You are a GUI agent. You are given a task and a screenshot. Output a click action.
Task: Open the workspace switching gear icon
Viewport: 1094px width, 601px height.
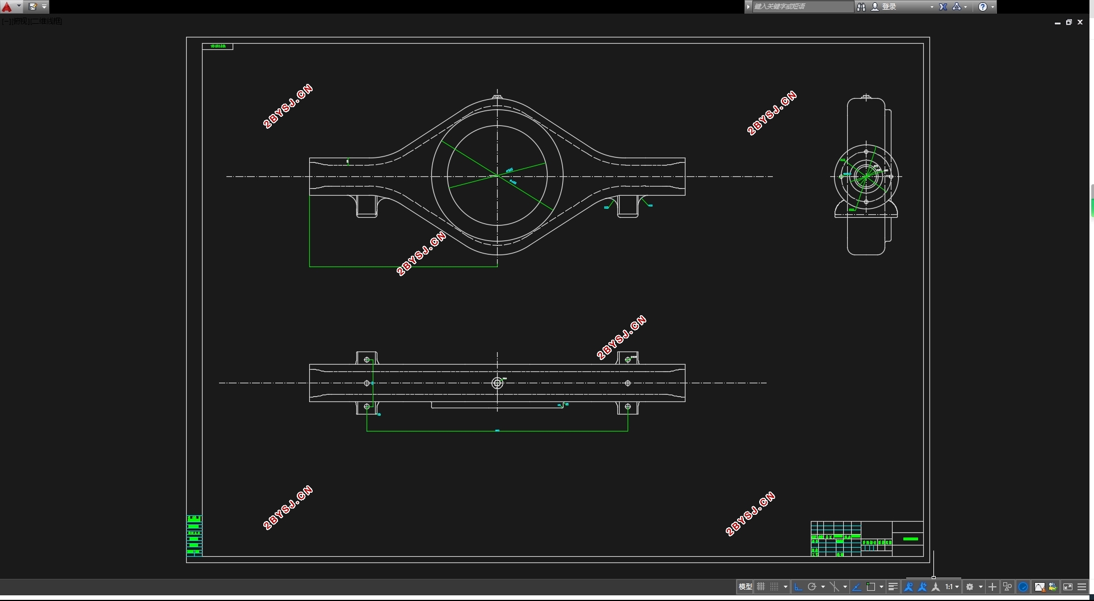click(x=970, y=587)
